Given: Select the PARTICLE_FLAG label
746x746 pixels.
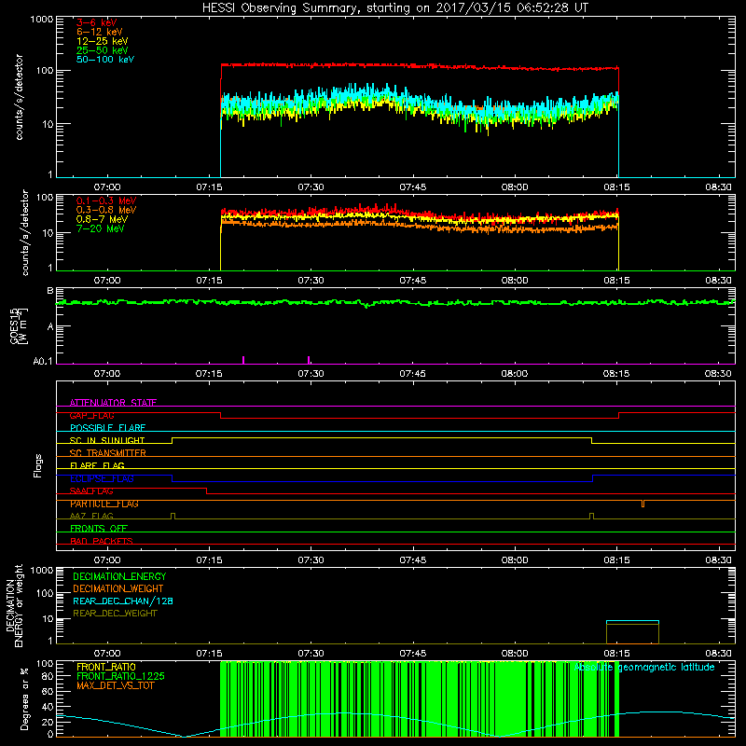Looking at the screenshot, I should [104, 504].
